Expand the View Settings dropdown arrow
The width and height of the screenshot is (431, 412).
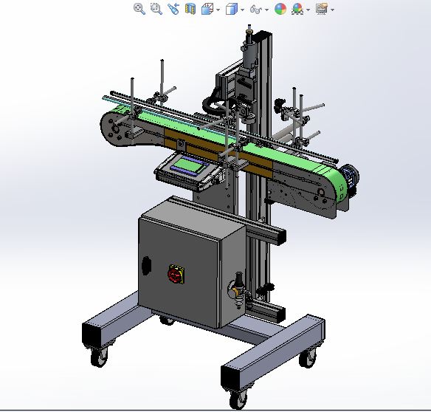pyautogui.click(x=333, y=10)
